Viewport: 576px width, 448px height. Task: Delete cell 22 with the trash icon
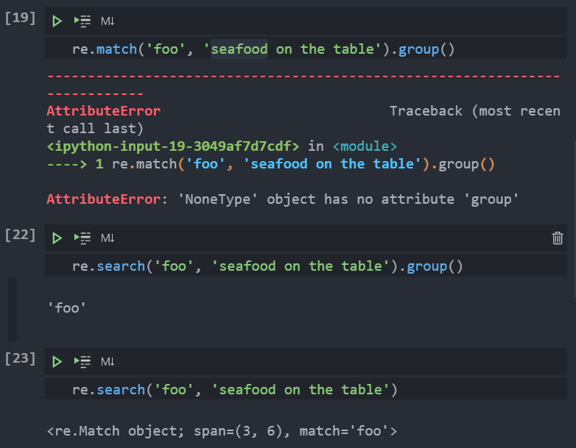(558, 238)
